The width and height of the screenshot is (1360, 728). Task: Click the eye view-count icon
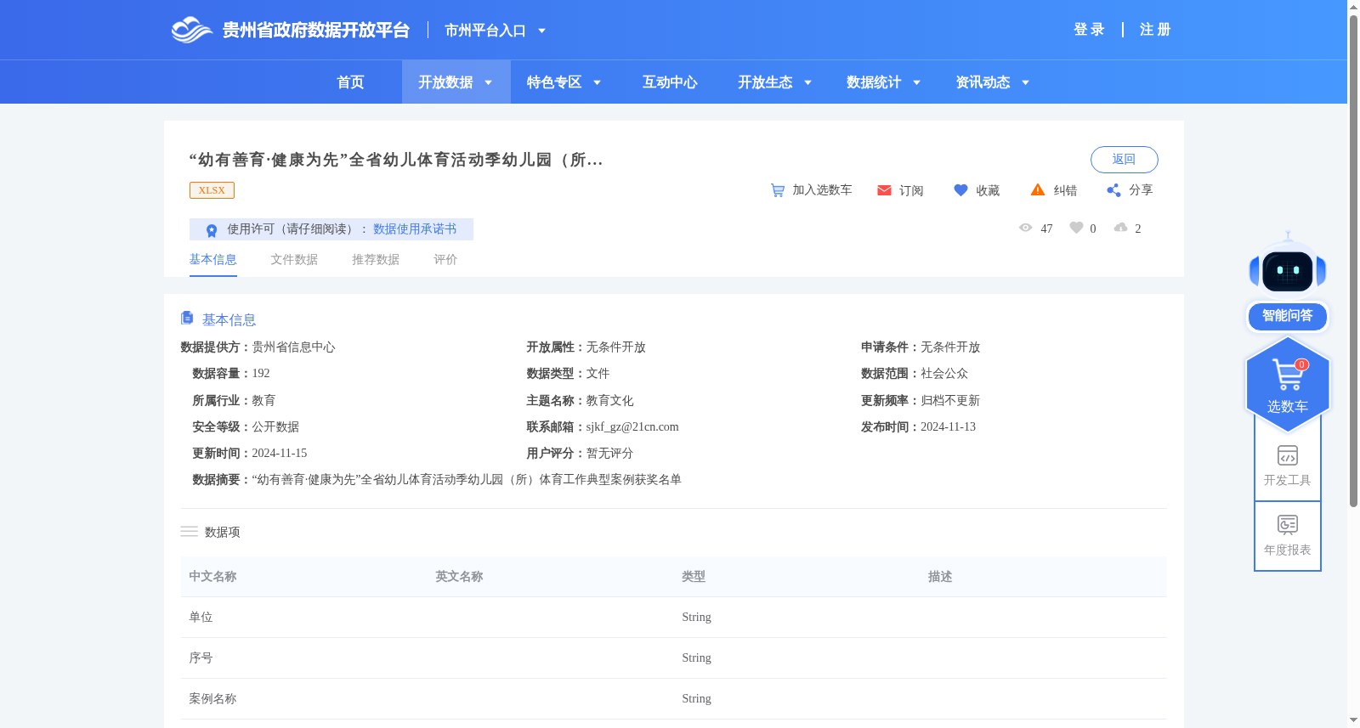[1026, 228]
